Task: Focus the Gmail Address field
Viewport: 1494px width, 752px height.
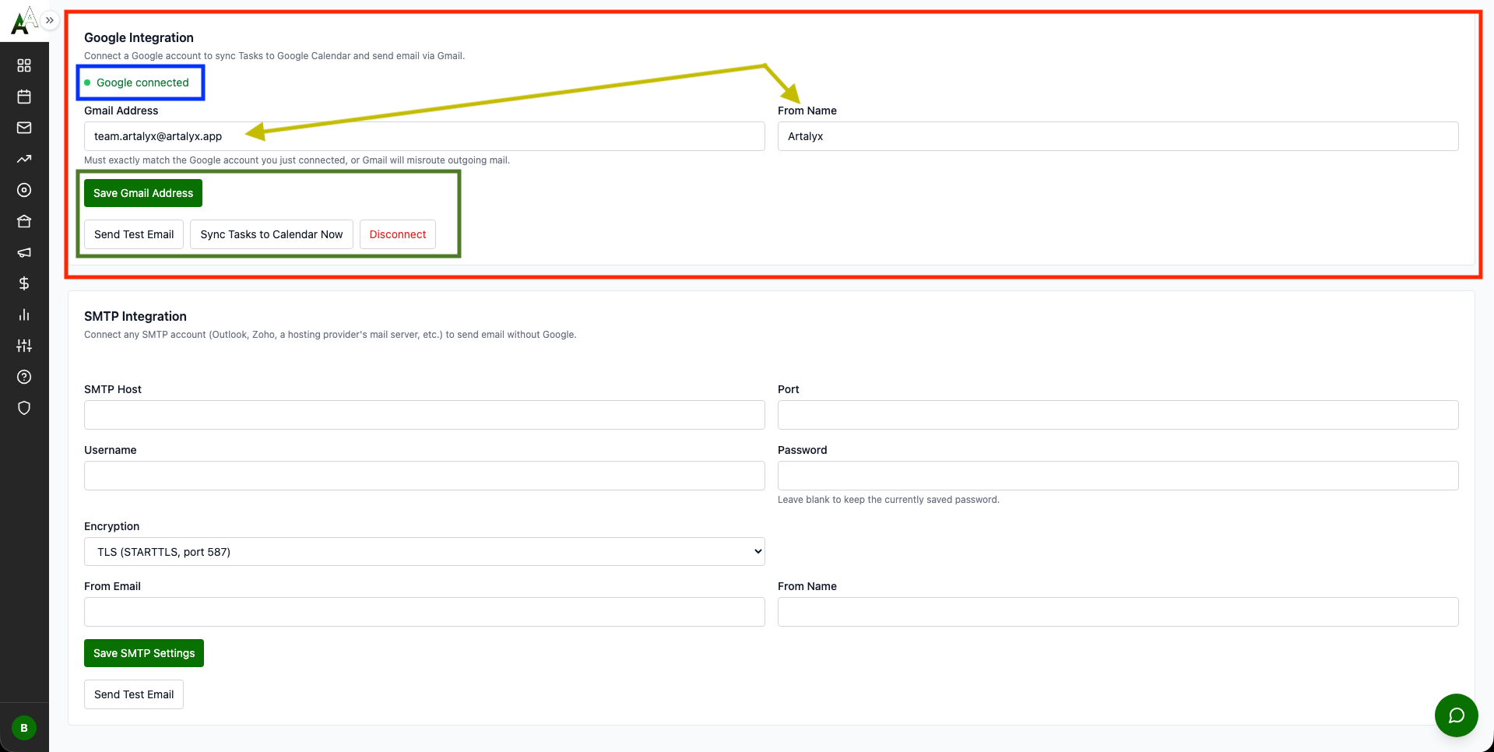Action: pos(424,136)
